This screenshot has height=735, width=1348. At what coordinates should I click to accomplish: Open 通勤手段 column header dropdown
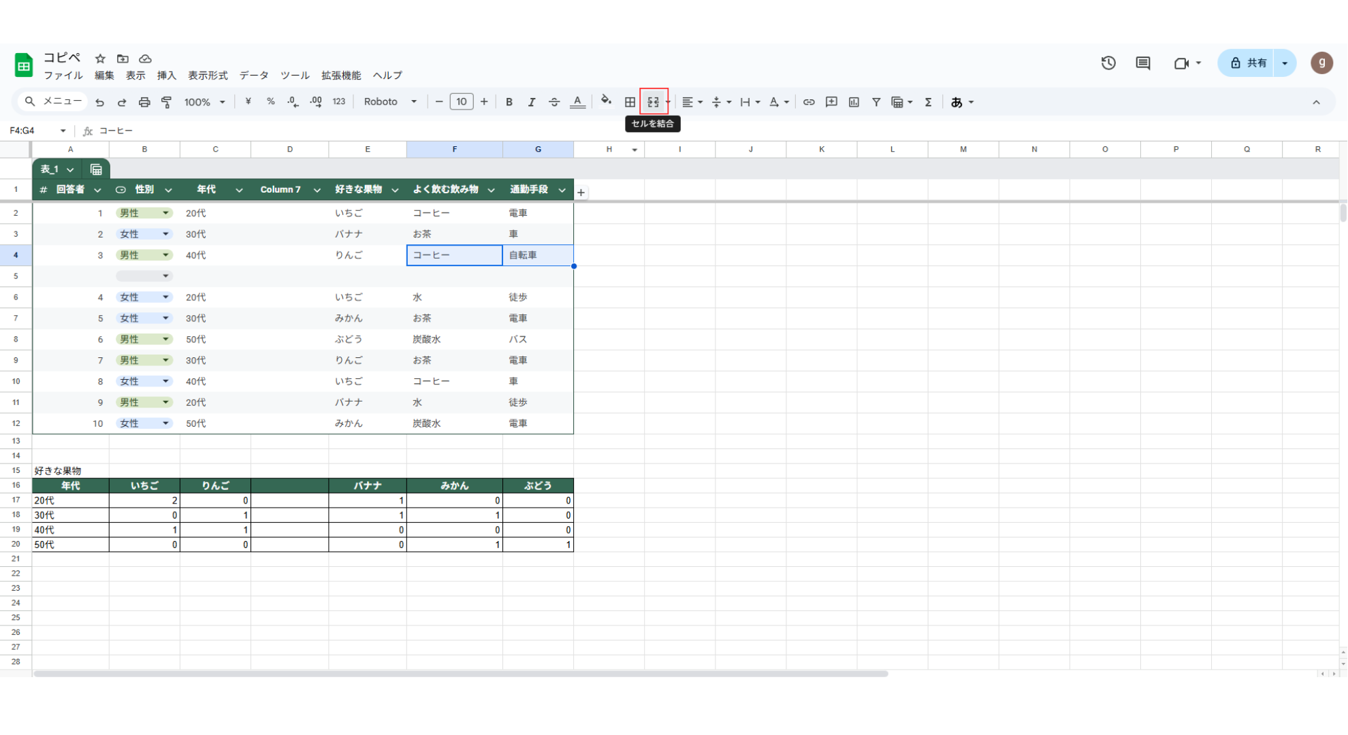click(x=562, y=190)
